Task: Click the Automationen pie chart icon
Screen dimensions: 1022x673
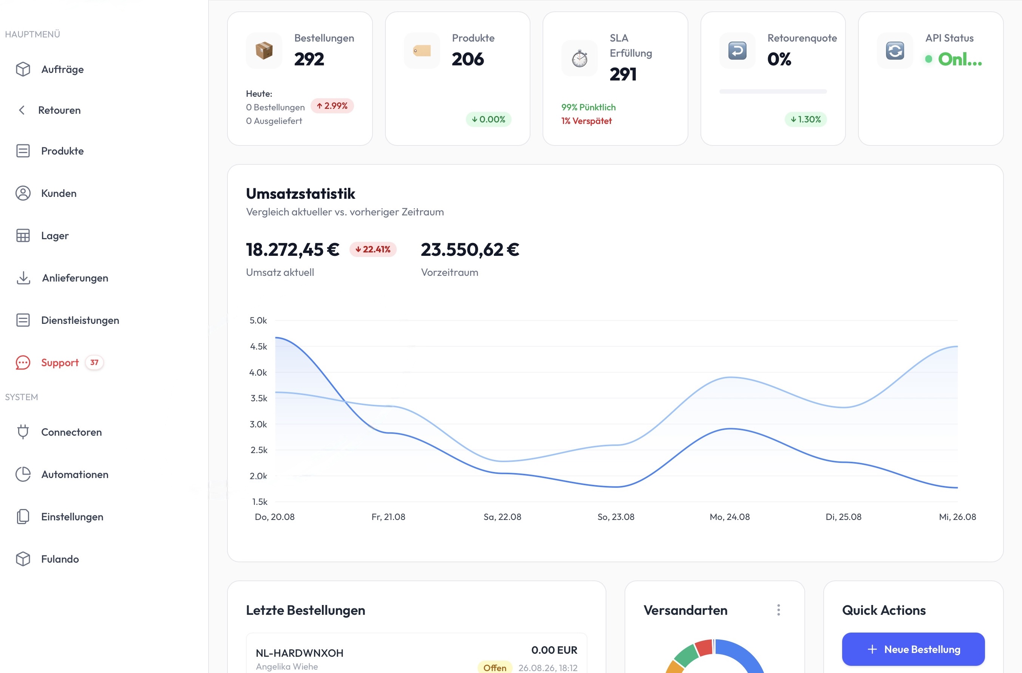Action: click(23, 474)
